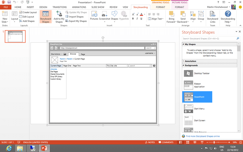The height and width of the screenshot is (152, 243).
Task: Open Bring Forward dropdown arrow
Action: [x=176, y=22]
